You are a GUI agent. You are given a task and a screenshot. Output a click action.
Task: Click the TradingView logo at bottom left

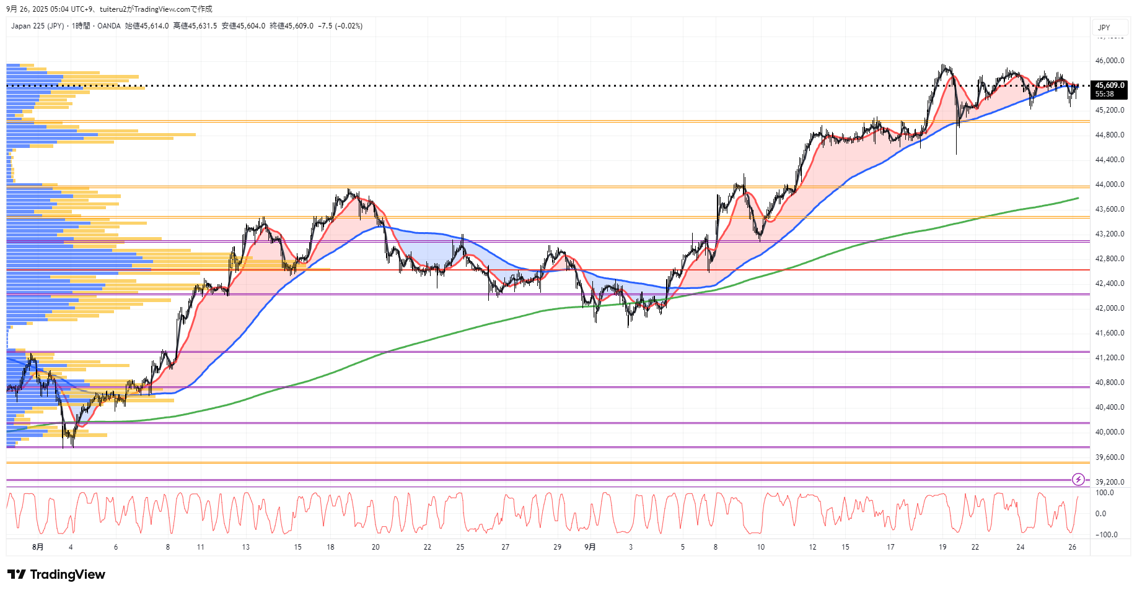pyautogui.click(x=56, y=574)
